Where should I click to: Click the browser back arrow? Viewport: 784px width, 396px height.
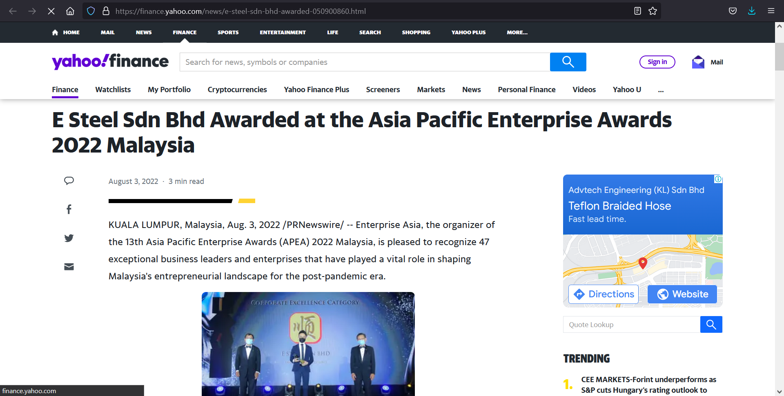point(13,11)
